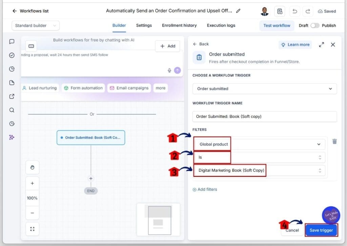Zoom out on the canvas
This screenshot has width=347, height=246.
point(32,213)
